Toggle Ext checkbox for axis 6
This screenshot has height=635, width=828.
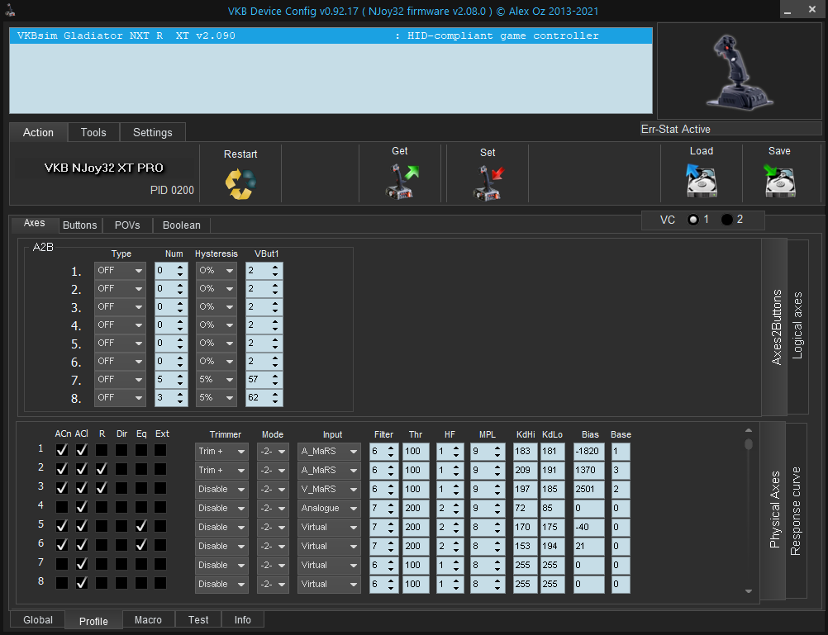[160, 545]
